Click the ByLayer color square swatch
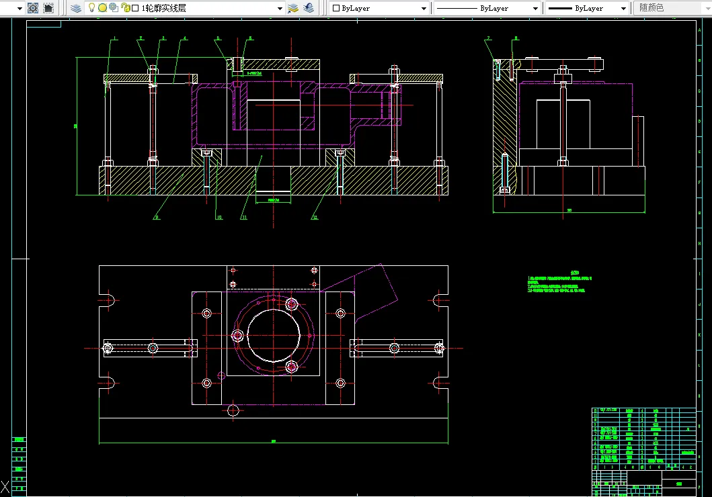The image size is (712, 497). 336,8
